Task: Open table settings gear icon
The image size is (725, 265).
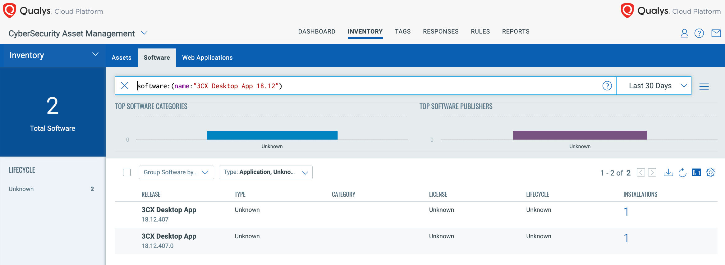Action: coord(711,172)
